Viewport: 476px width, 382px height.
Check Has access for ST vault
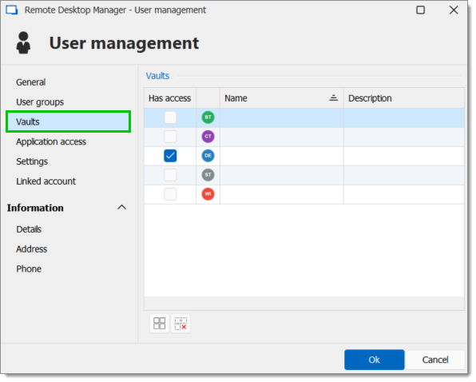[x=170, y=175]
